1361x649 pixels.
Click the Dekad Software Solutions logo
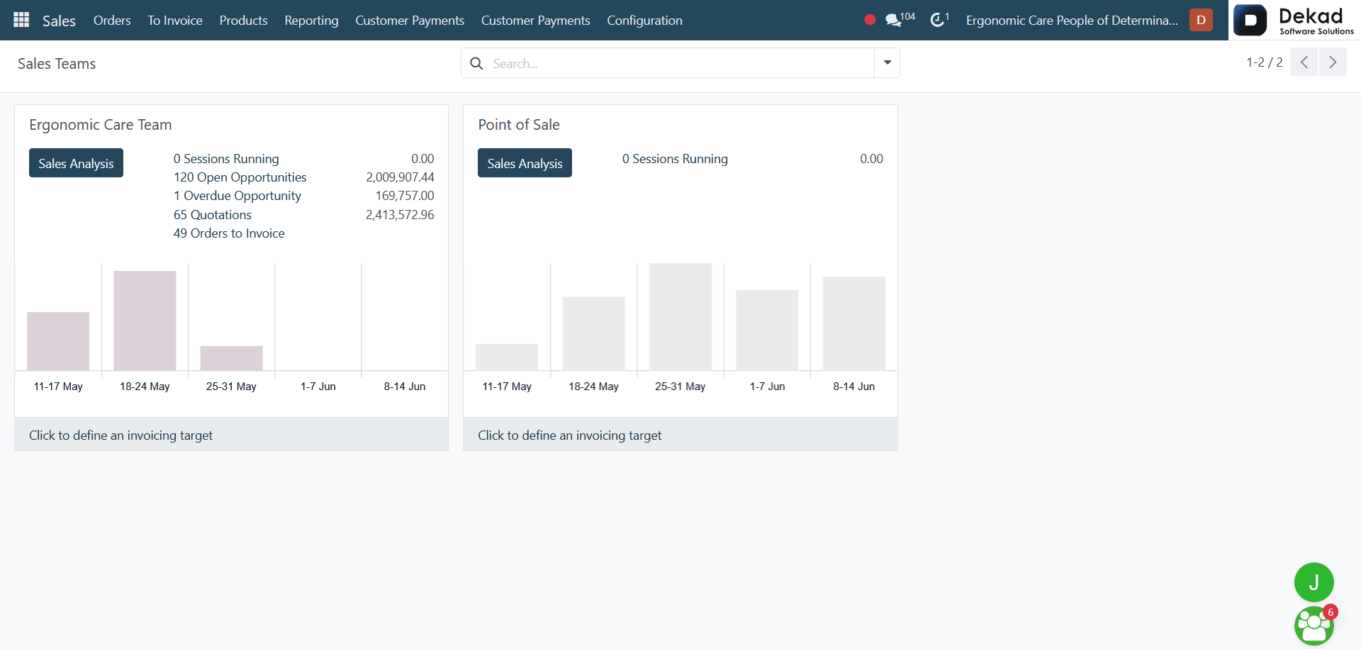1294,20
